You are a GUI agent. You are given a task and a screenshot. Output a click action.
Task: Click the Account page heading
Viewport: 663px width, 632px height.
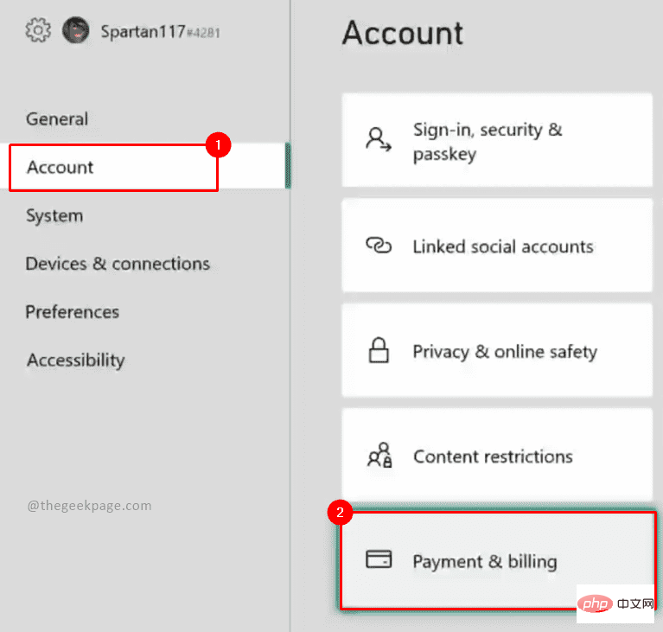click(403, 33)
